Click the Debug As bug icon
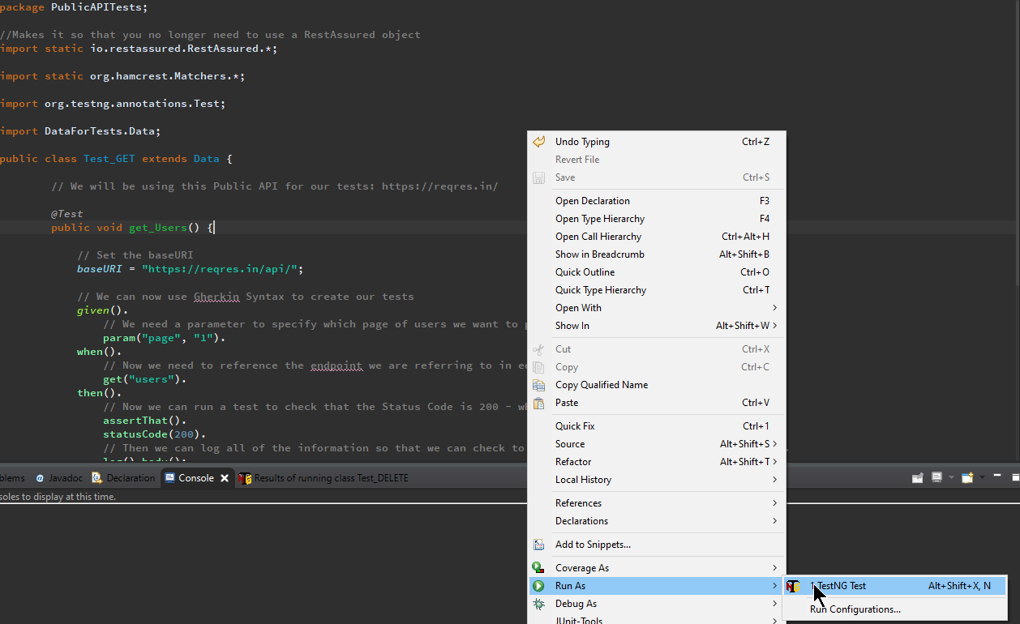1020x624 pixels. tap(538, 604)
